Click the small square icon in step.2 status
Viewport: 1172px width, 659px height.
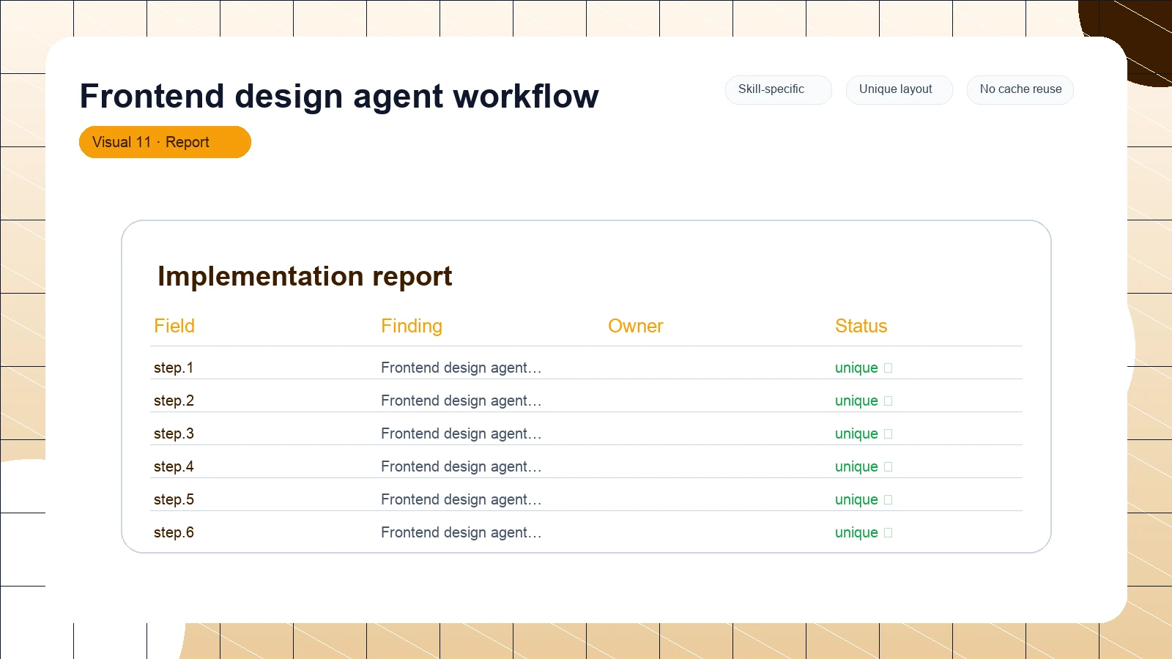pos(889,401)
